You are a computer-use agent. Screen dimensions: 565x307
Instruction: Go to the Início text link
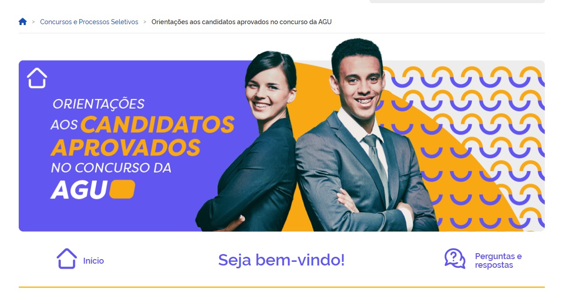[94, 261]
